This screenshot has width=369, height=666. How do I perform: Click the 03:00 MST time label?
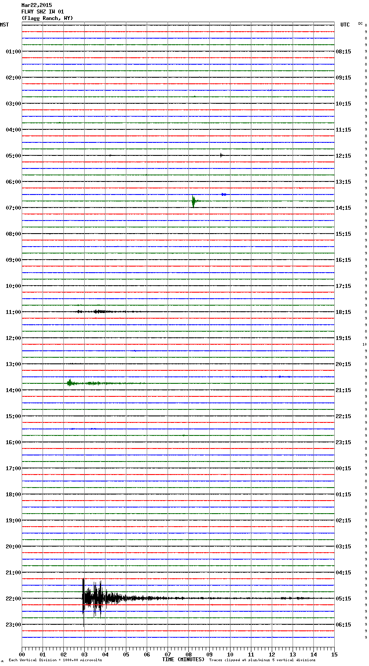point(13,103)
